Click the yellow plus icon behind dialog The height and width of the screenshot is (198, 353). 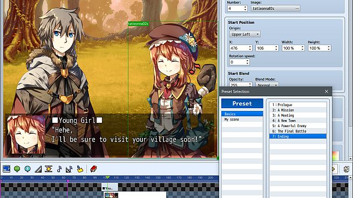[x=334, y=169]
